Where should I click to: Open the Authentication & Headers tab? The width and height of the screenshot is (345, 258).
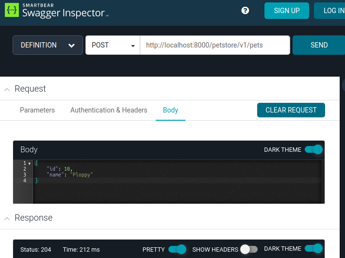click(x=109, y=110)
